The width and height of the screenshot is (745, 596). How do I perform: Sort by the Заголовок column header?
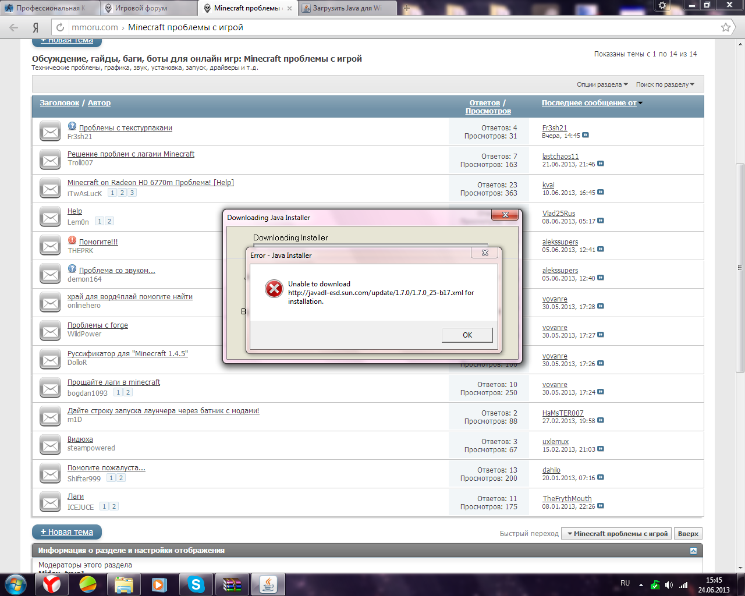59,103
